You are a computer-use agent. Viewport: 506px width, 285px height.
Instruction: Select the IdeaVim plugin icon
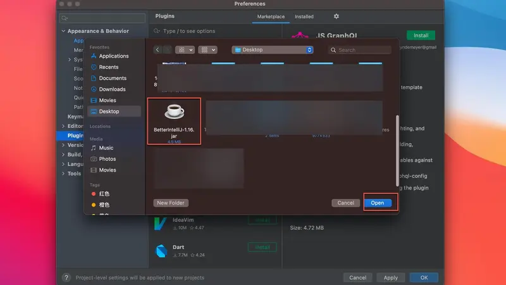[x=161, y=224]
